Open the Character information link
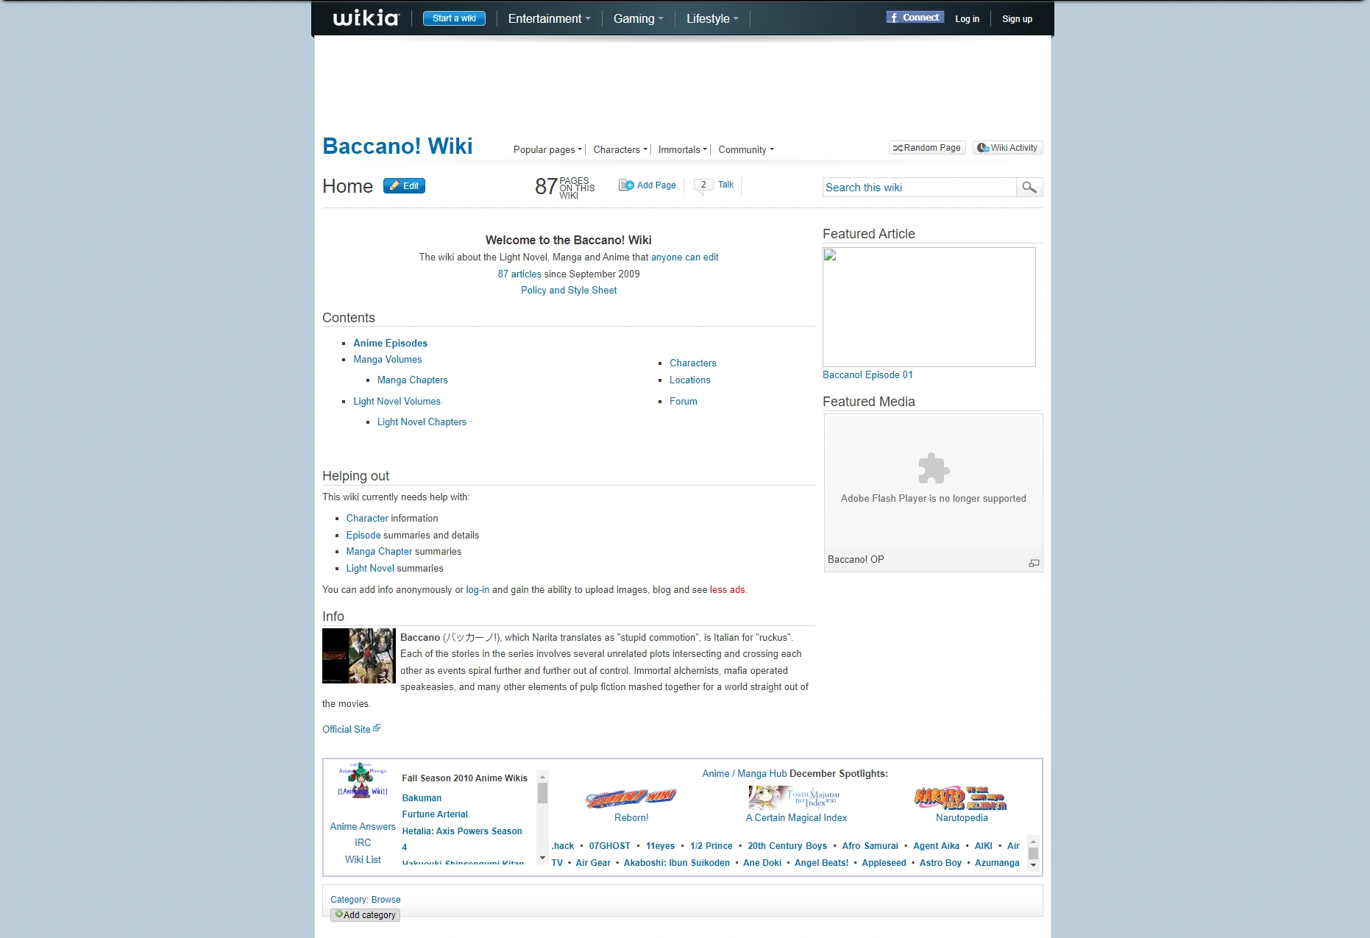1370x938 pixels. click(367, 518)
